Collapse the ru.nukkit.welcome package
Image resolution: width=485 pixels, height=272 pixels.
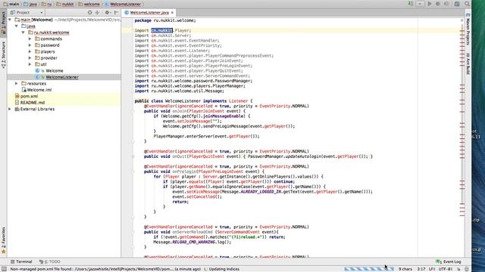point(23,32)
